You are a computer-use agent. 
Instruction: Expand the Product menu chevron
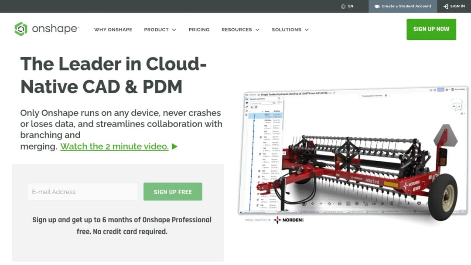click(x=174, y=30)
